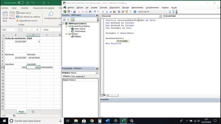Open the Ejecutar menu
Viewport: 221px width, 124px height.
click(x=126, y=8)
